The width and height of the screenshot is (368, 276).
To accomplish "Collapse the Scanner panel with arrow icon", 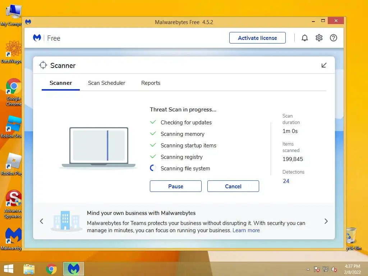I will coord(324,65).
